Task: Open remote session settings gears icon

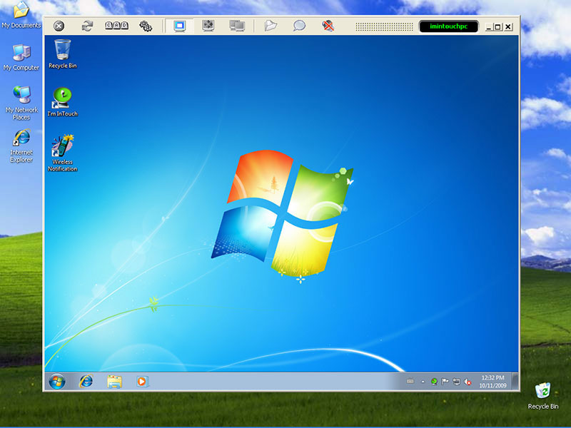Action: (x=146, y=26)
